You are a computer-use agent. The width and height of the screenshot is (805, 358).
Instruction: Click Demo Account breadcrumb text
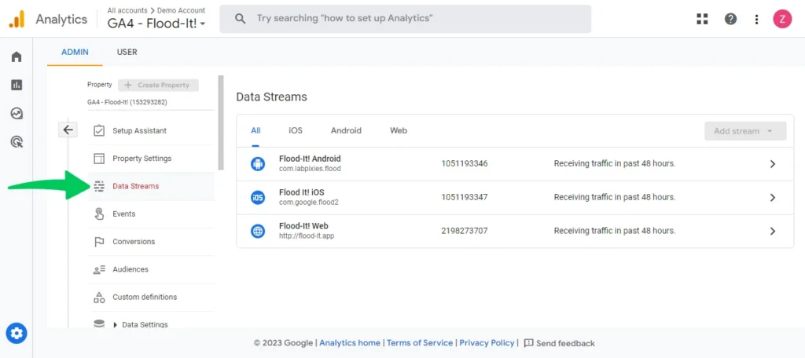pos(181,10)
